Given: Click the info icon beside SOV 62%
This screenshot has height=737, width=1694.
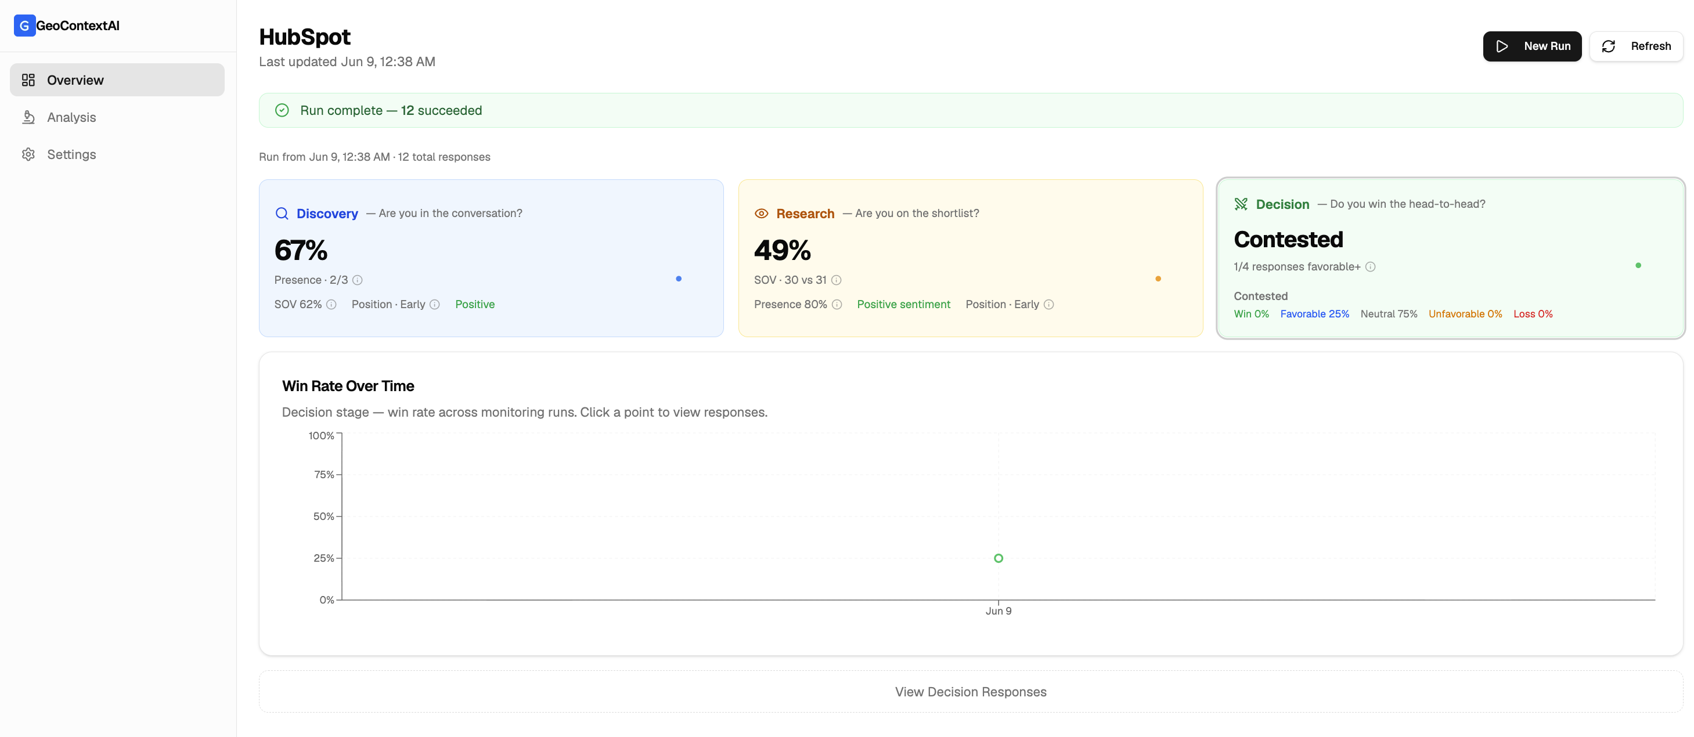Looking at the screenshot, I should point(331,305).
